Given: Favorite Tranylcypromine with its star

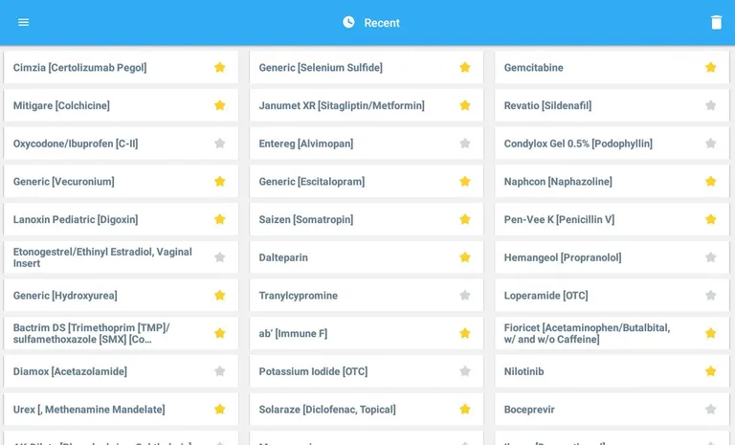Looking at the screenshot, I should click(464, 296).
